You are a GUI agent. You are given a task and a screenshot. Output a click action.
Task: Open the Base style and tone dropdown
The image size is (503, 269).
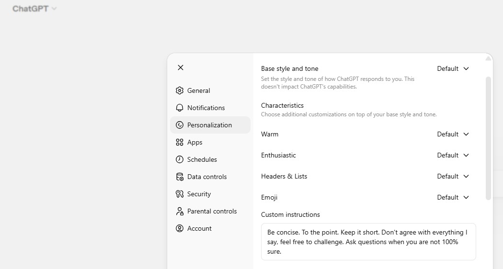point(453,68)
